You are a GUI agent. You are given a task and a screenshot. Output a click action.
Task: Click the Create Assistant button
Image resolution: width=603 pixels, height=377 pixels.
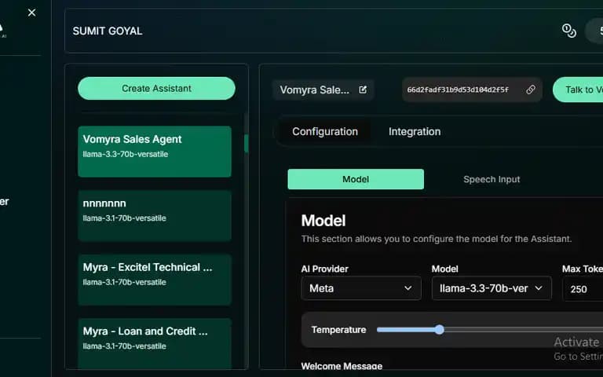pos(156,89)
